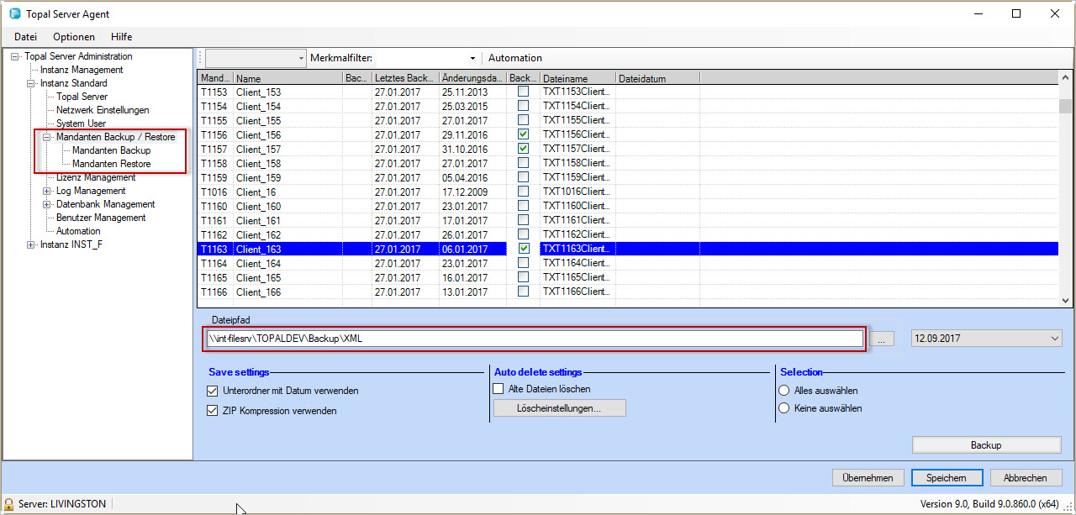Toggle the Backup checkbox for Client_153
1076x515 pixels.
click(523, 92)
